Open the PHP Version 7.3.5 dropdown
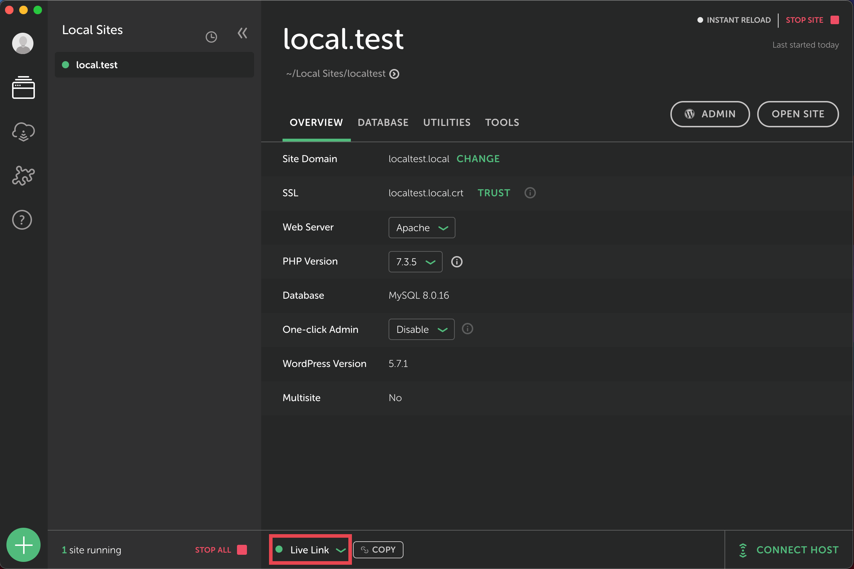 [415, 262]
